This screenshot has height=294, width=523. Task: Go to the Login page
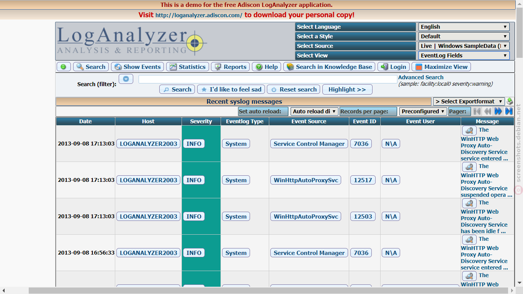(x=394, y=67)
